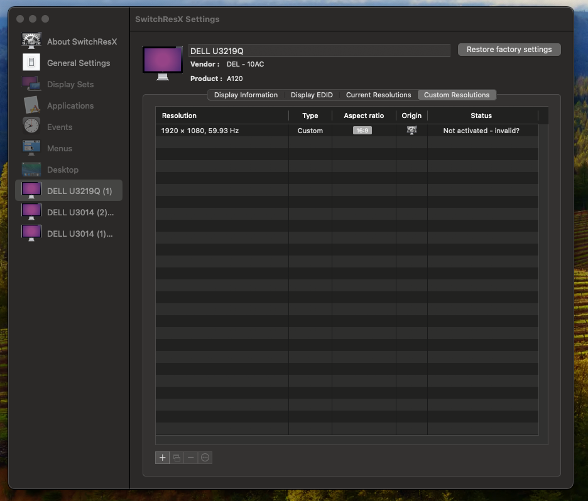This screenshot has height=501, width=588.
Task: Click the About SwitchResX label
Action: (82, 41)
